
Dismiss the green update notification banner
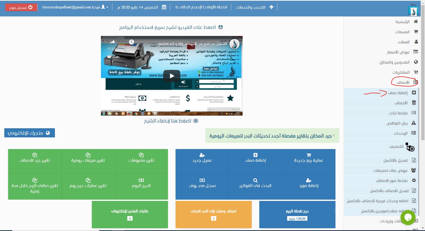point(333,135)
